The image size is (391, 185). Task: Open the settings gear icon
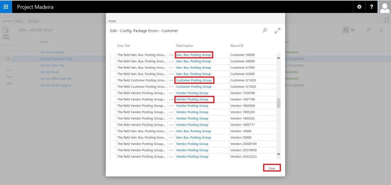(359, 7)
